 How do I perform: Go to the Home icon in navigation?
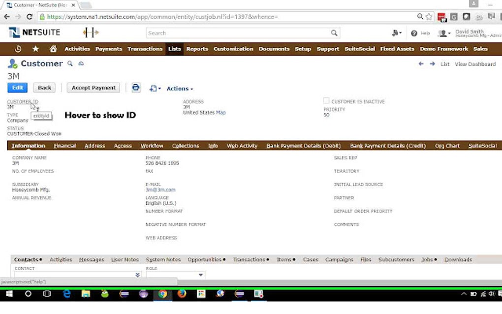[x=53, y=49]
